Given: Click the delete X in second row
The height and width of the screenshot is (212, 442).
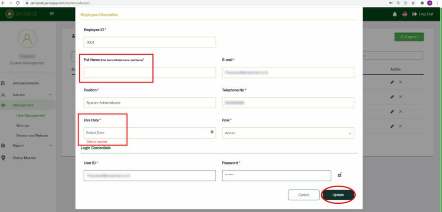Looking at the screenshot, I should click(401, 97).
